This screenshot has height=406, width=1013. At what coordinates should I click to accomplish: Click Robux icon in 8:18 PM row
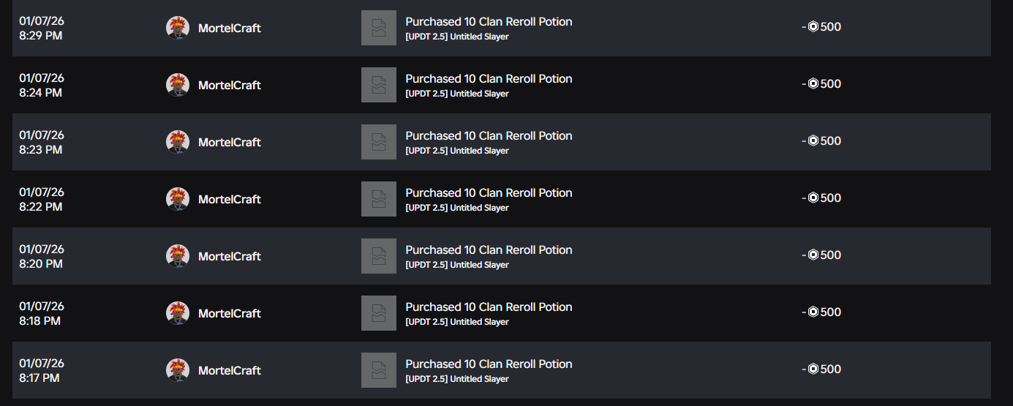coord(813,312)
